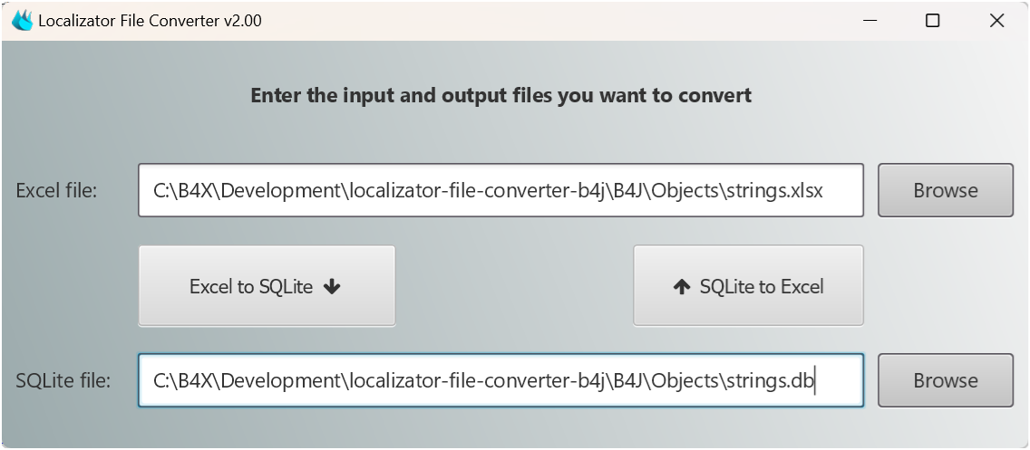The height and width of the screenshot is (450, 1030).
Task: Focus the Excel file path field
Action: tap(500, 190)
